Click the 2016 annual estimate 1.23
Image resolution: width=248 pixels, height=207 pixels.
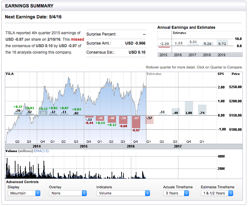click(x=179, y=43)
